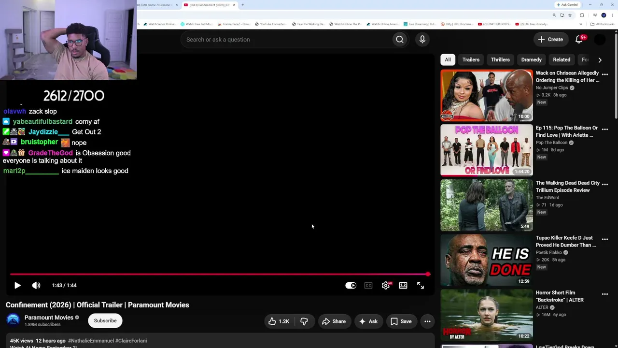Screen dimensions: 618x348
Task: Open YouTube Converter bookmark
Action: (270, 24)
